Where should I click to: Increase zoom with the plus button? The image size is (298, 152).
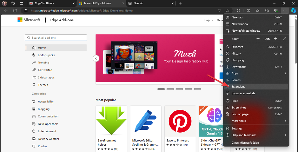point(275,39)
